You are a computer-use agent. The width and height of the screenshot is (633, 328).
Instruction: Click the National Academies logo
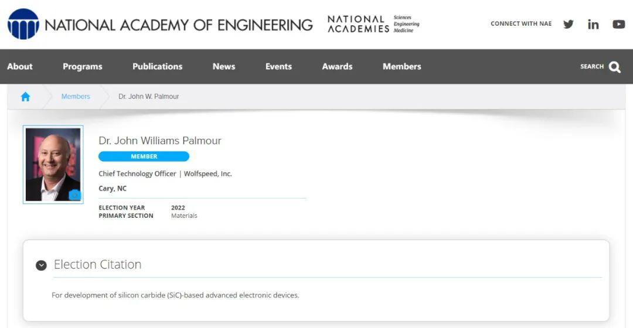click(x=373, y=24)
